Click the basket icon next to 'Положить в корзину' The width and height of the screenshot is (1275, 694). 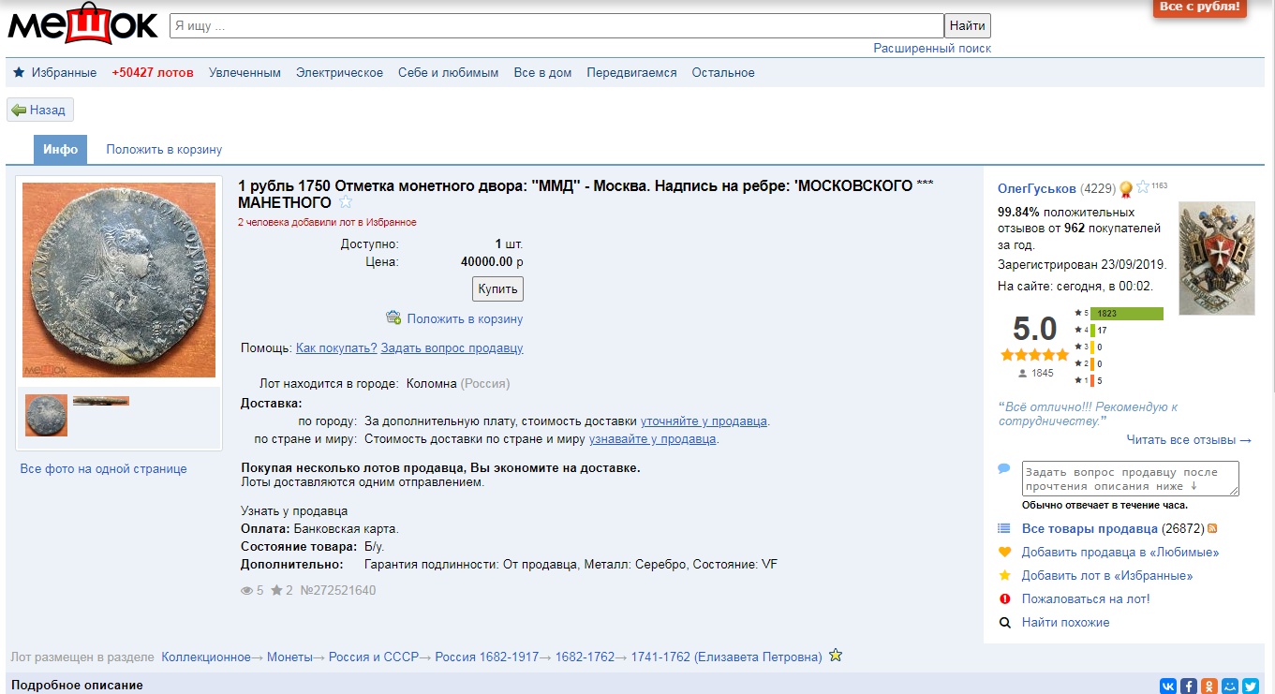[393, 318]
